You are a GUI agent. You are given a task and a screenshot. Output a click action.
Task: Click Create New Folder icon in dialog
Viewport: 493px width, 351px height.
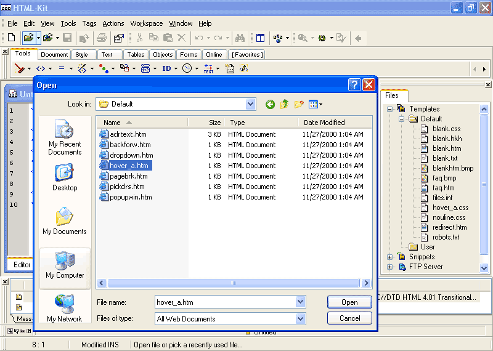(299, 104)
